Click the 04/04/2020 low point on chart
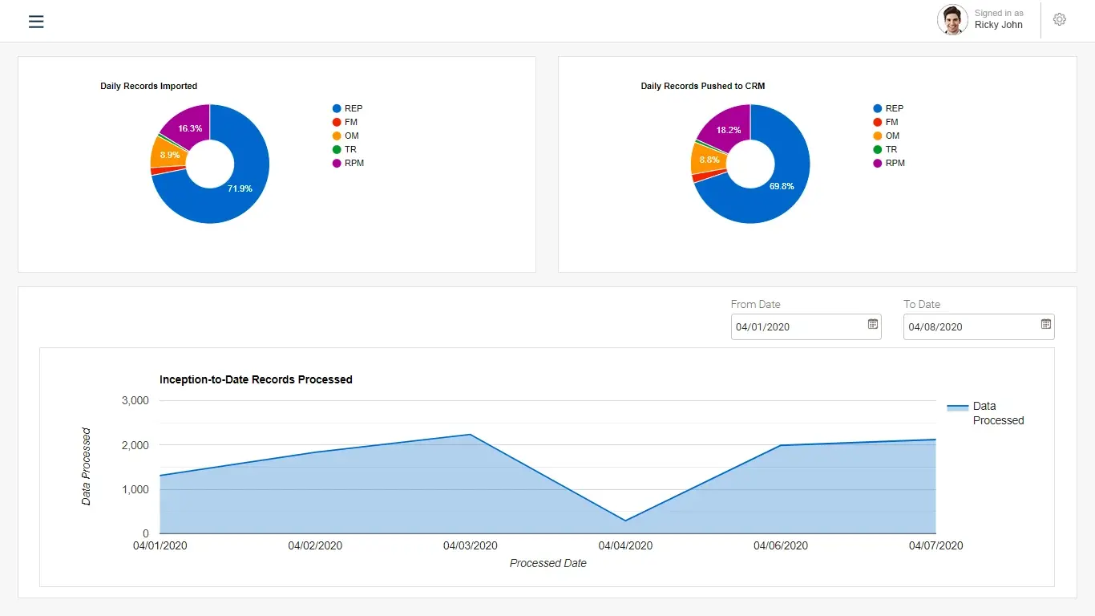1095x616 pixels. pos(625,521)
